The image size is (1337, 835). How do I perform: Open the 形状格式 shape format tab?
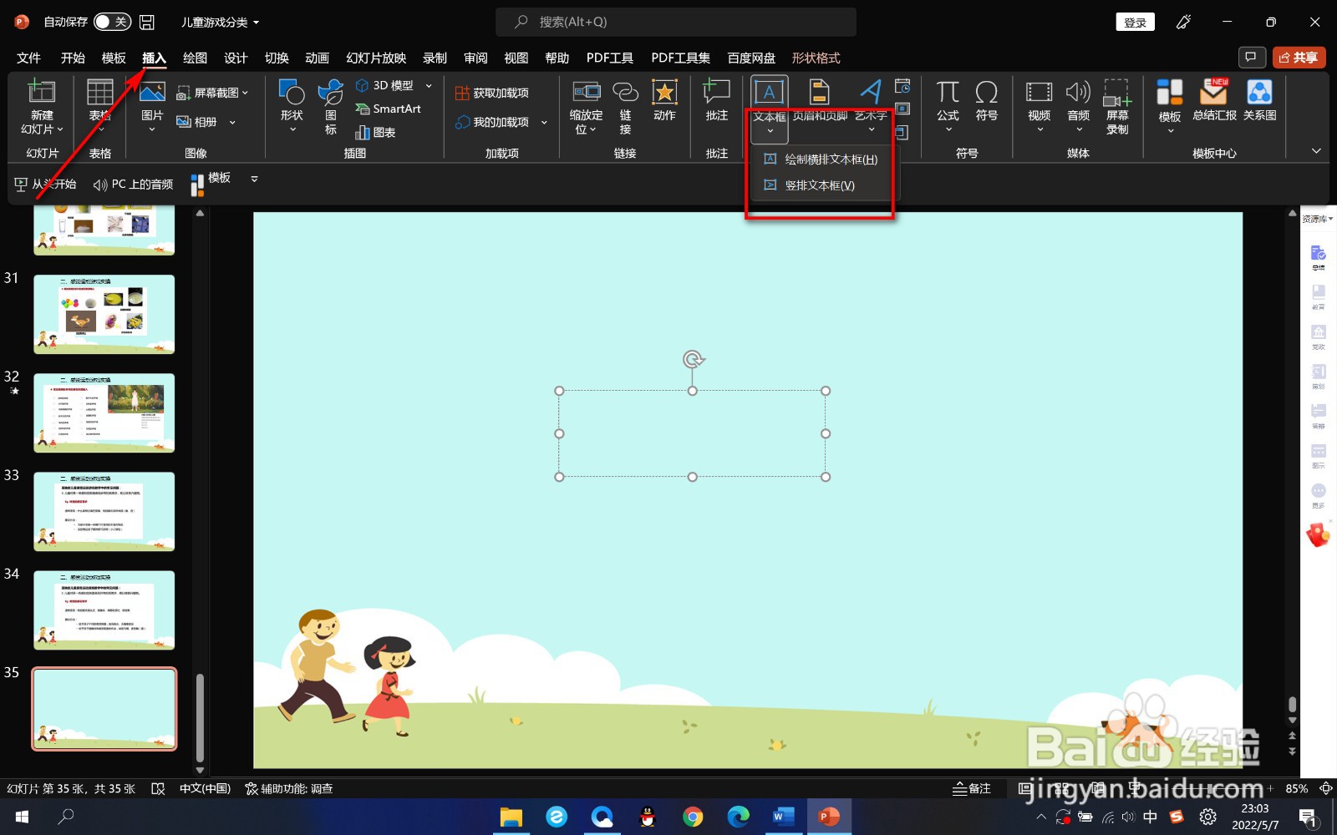click(x=816, y=58)
